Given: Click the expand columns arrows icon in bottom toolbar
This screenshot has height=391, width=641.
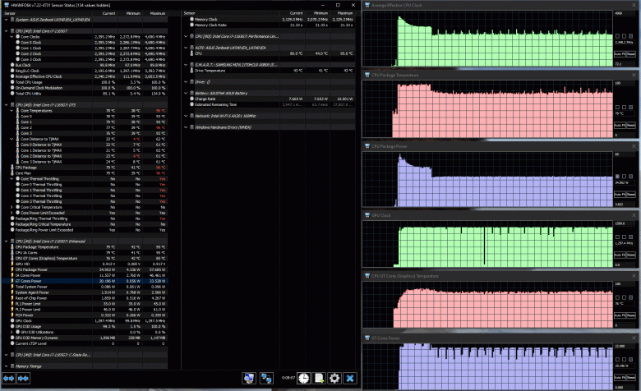Looking at the screenshot, I should (8, 379).
